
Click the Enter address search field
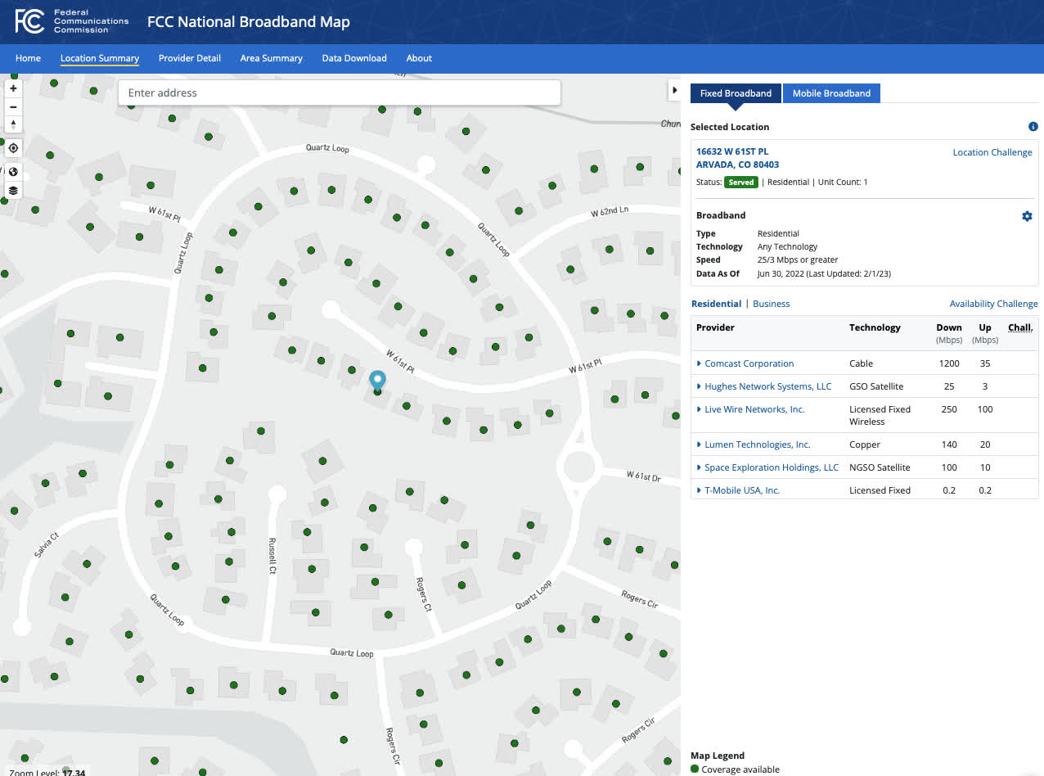pyautogui.click(x=340, y=92)
